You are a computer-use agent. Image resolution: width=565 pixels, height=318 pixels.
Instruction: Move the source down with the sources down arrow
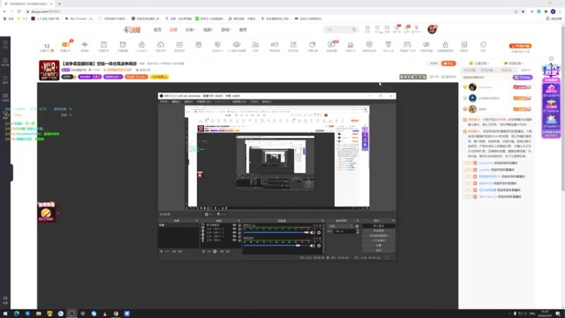(227, 252)
